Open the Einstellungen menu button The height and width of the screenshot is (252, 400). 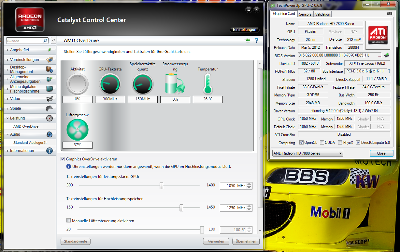(245, 30)
